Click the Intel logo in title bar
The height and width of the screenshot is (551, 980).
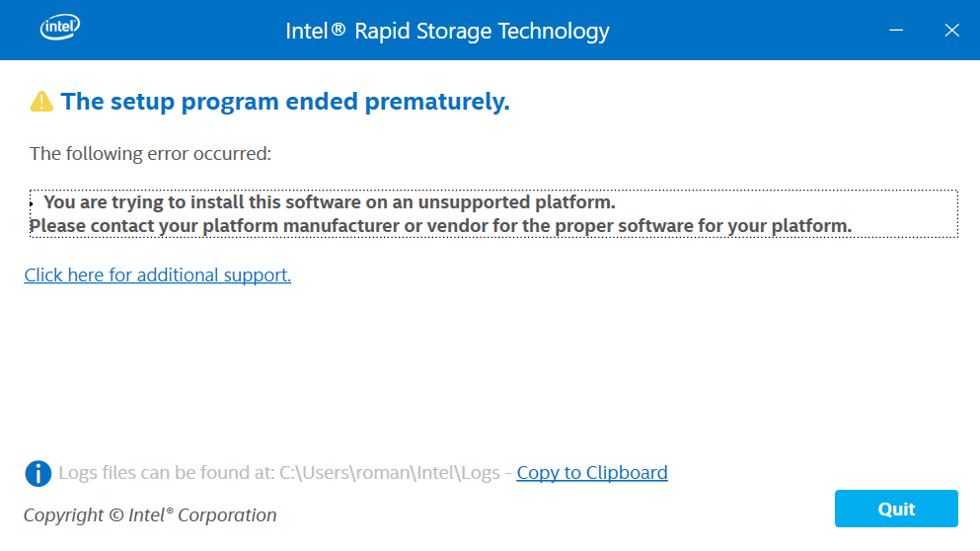tap(60, 29)
